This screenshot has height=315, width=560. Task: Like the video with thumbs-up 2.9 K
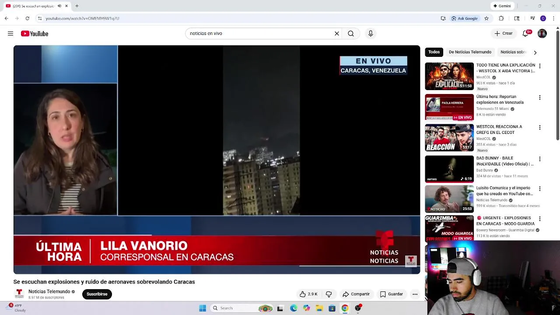[308, 294]
